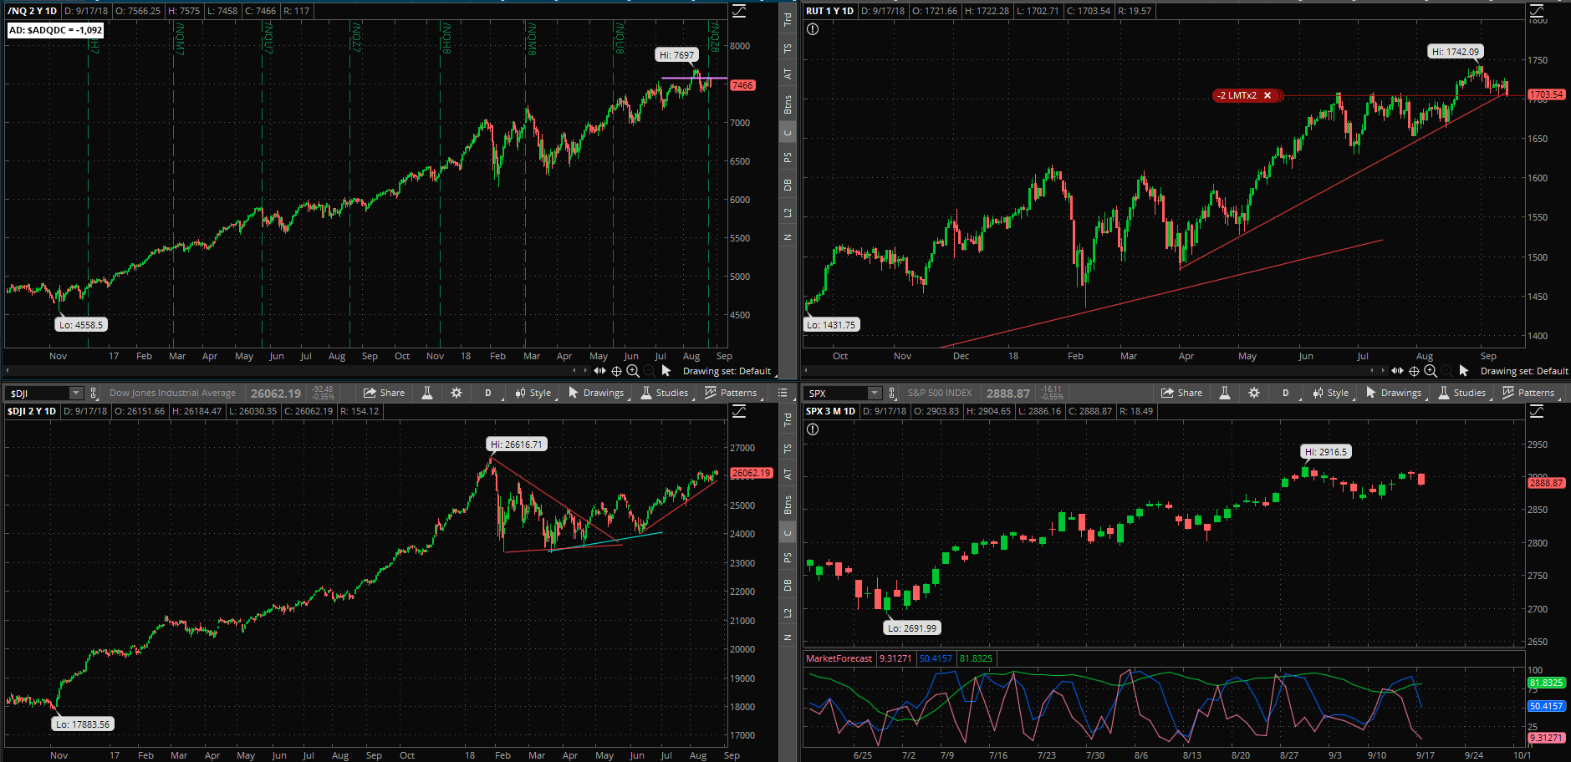Select the crosshair tool under the RUT chart
The image size is (1571, 762).
pos(1414,371)
